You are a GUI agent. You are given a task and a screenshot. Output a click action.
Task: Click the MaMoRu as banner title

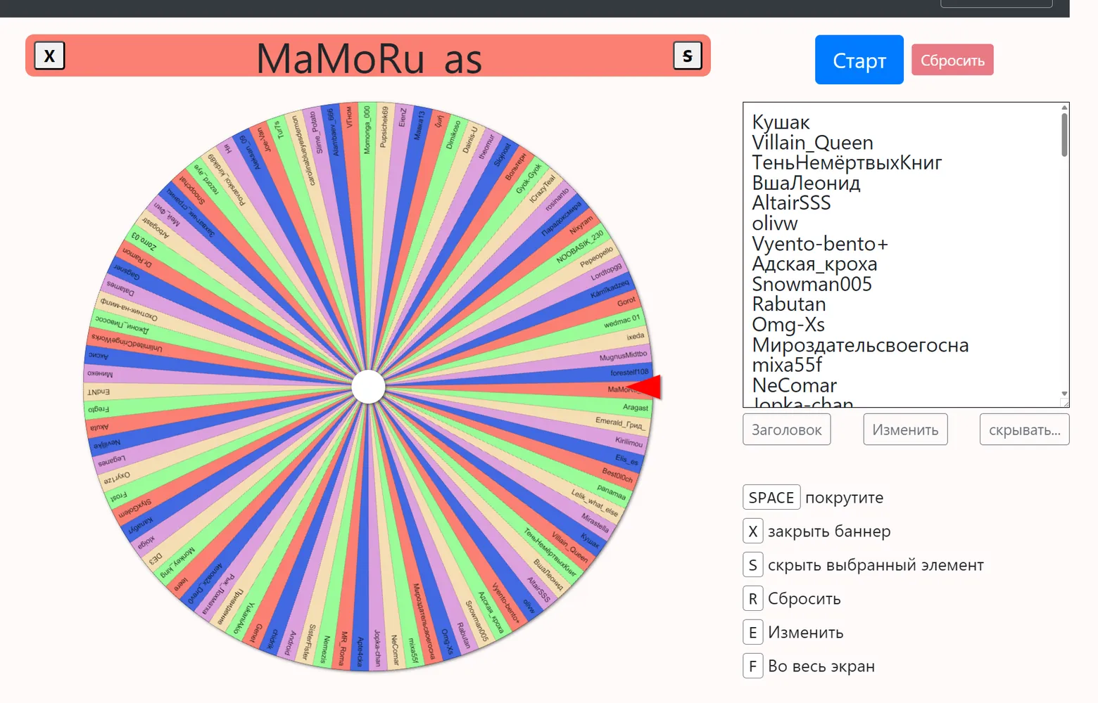point(369,58)
